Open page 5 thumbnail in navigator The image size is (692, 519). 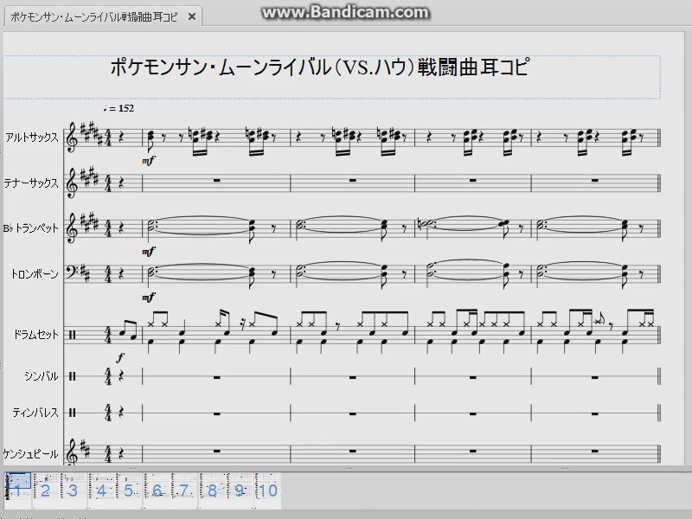[129, 490]
